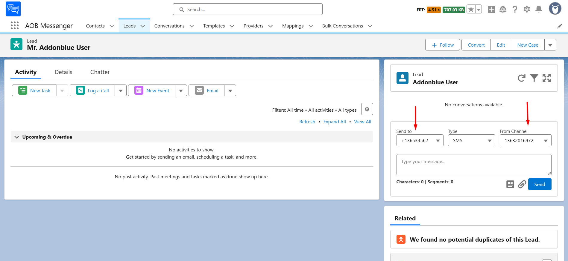This screenshot has height=261, width=568.
Task: Click the Convert button
Action: 476,45
